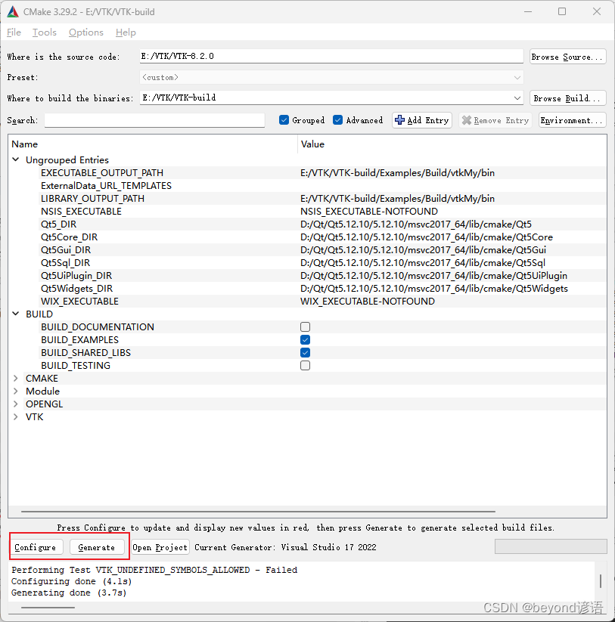Open the Help menu

126,32
